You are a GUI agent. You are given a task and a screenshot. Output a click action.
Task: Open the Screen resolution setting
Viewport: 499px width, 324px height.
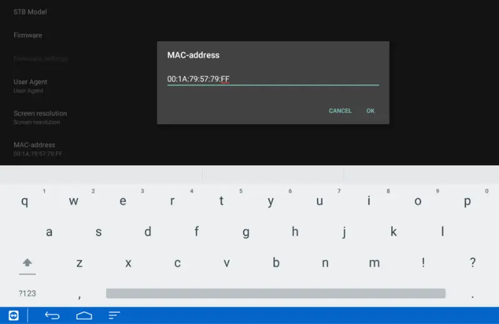coord(40,117)
